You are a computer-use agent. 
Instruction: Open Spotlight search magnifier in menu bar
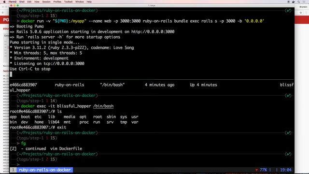[x=299, y=2]
